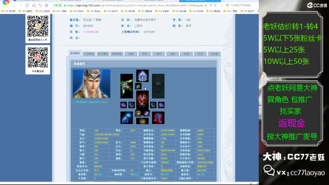Click the pink gem equipment icon
329x185 pixels.
pyautogui.click(x=147, y=113)
